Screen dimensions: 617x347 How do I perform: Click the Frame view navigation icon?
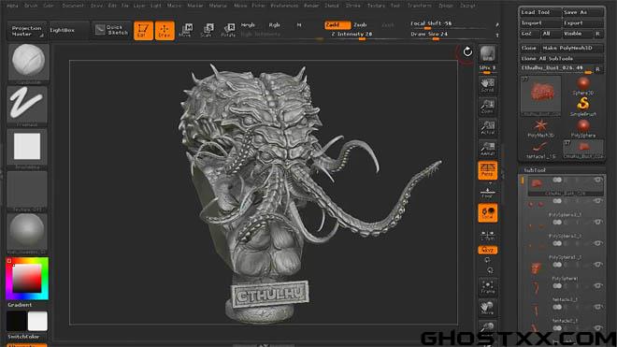point(488,287)
